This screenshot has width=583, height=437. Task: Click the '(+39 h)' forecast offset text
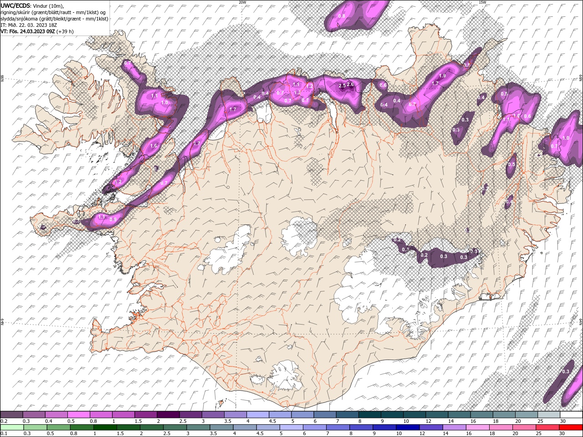[x=64, y=31]
